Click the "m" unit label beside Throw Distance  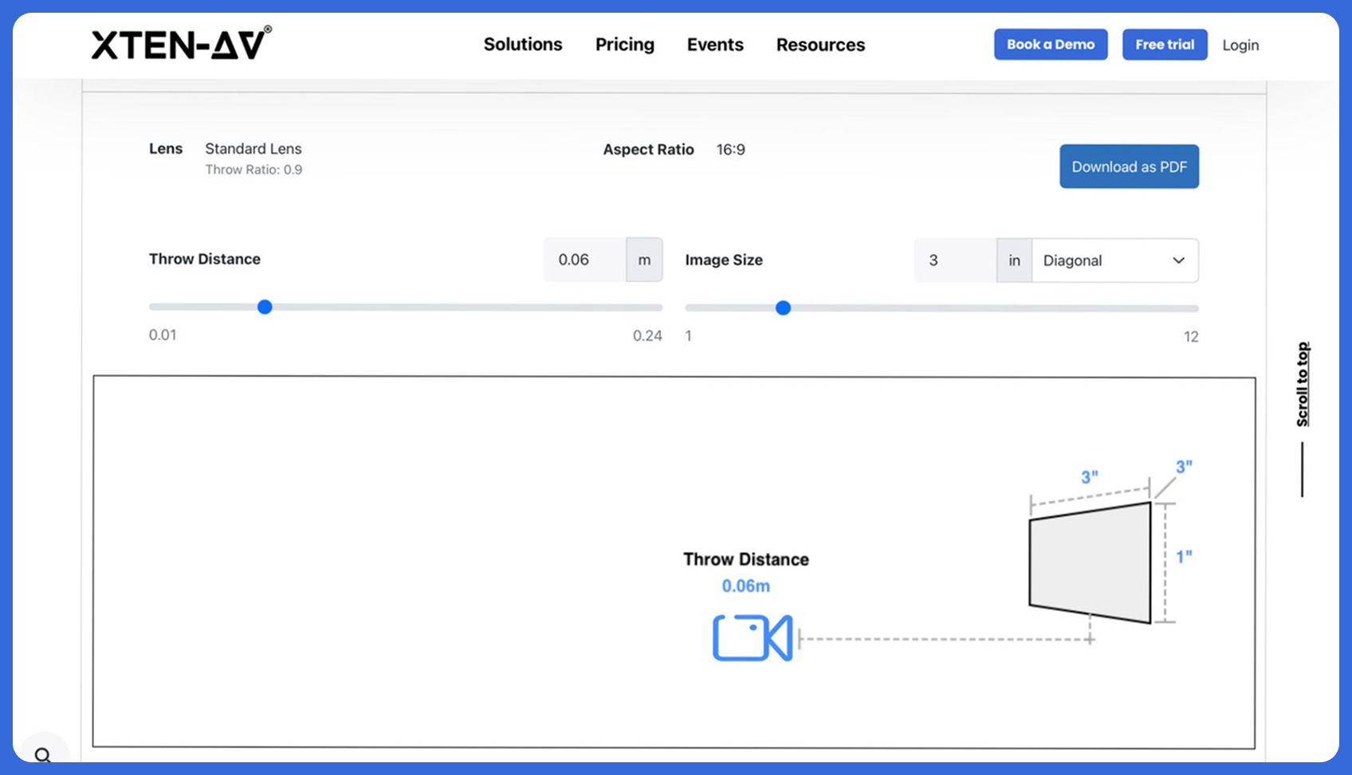(x=644, y=259)
